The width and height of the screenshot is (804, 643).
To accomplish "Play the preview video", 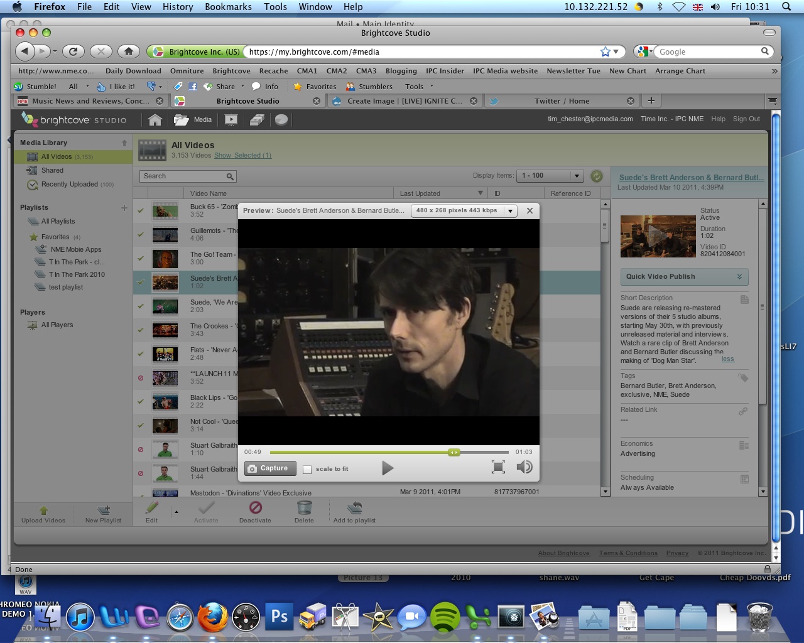I will (388, 468).
